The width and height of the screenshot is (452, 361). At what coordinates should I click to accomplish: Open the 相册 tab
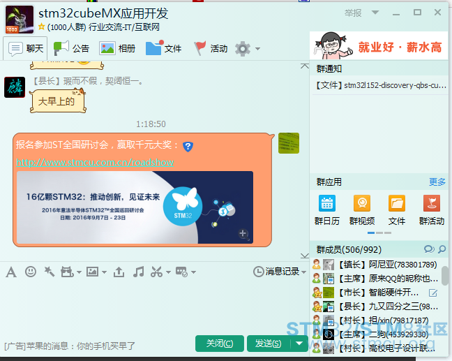point(118,48)
